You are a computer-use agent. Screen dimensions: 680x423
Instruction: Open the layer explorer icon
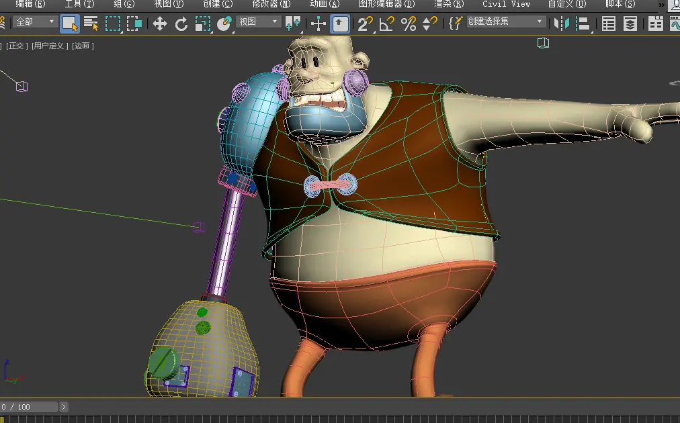point(630,24)
